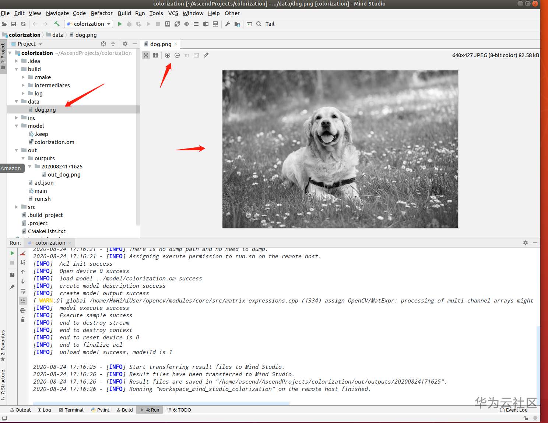
Task: Open the Pylint tool window
Action: [100, 410]
